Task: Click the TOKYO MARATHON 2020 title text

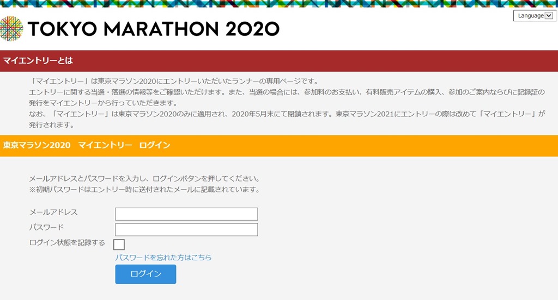Action: (153, 29)
